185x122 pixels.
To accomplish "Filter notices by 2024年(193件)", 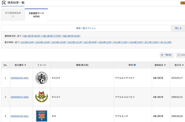I will tap(43, 42).
